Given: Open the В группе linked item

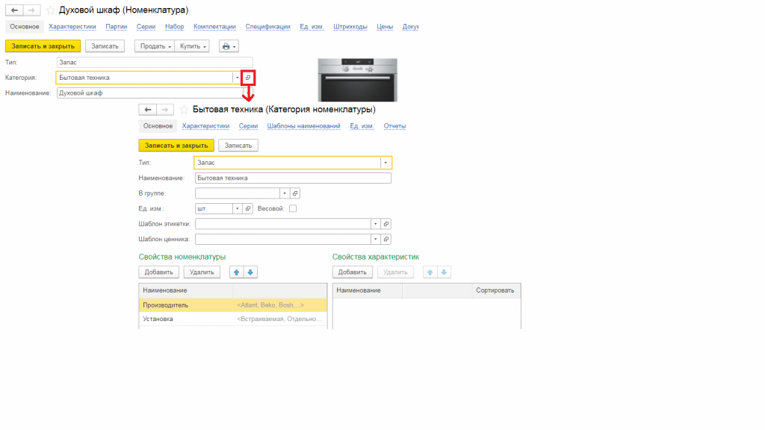Looking at the screenshot, I should pyautogui.click(x=295, y=193).
